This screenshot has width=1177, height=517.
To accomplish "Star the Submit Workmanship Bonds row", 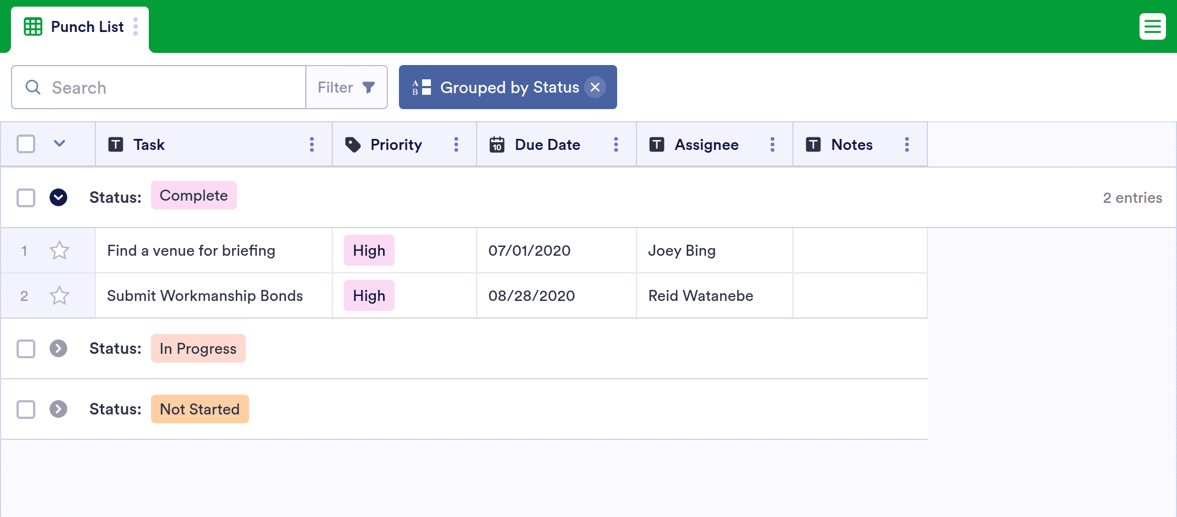I will tap(60, 296).
